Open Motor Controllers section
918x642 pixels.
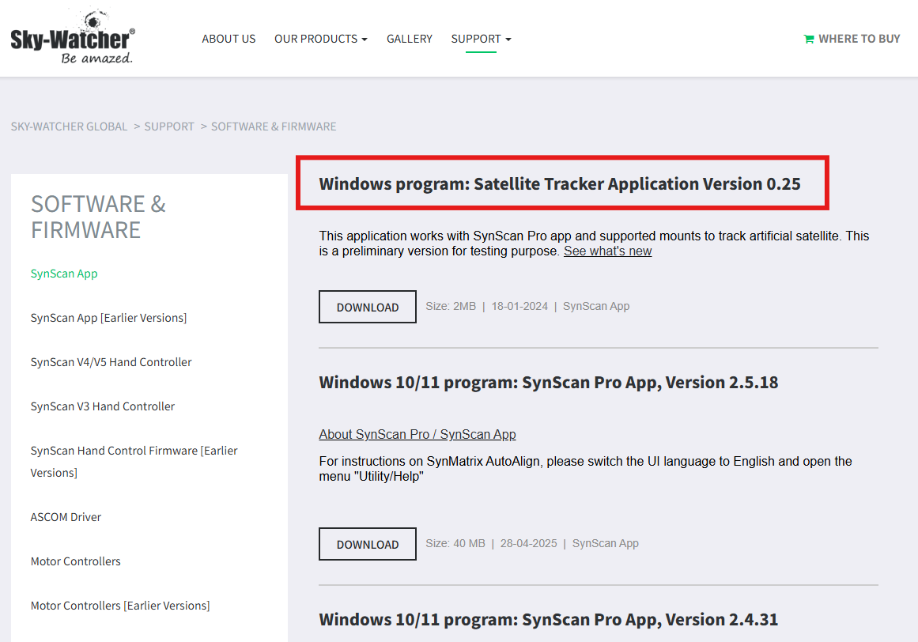tap(76, 561)
